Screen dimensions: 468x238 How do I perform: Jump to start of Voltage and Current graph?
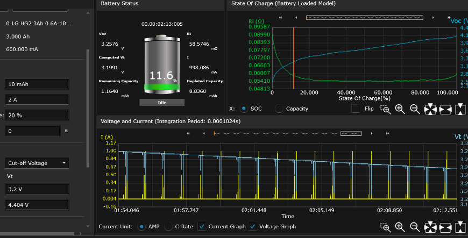(188, 133)
